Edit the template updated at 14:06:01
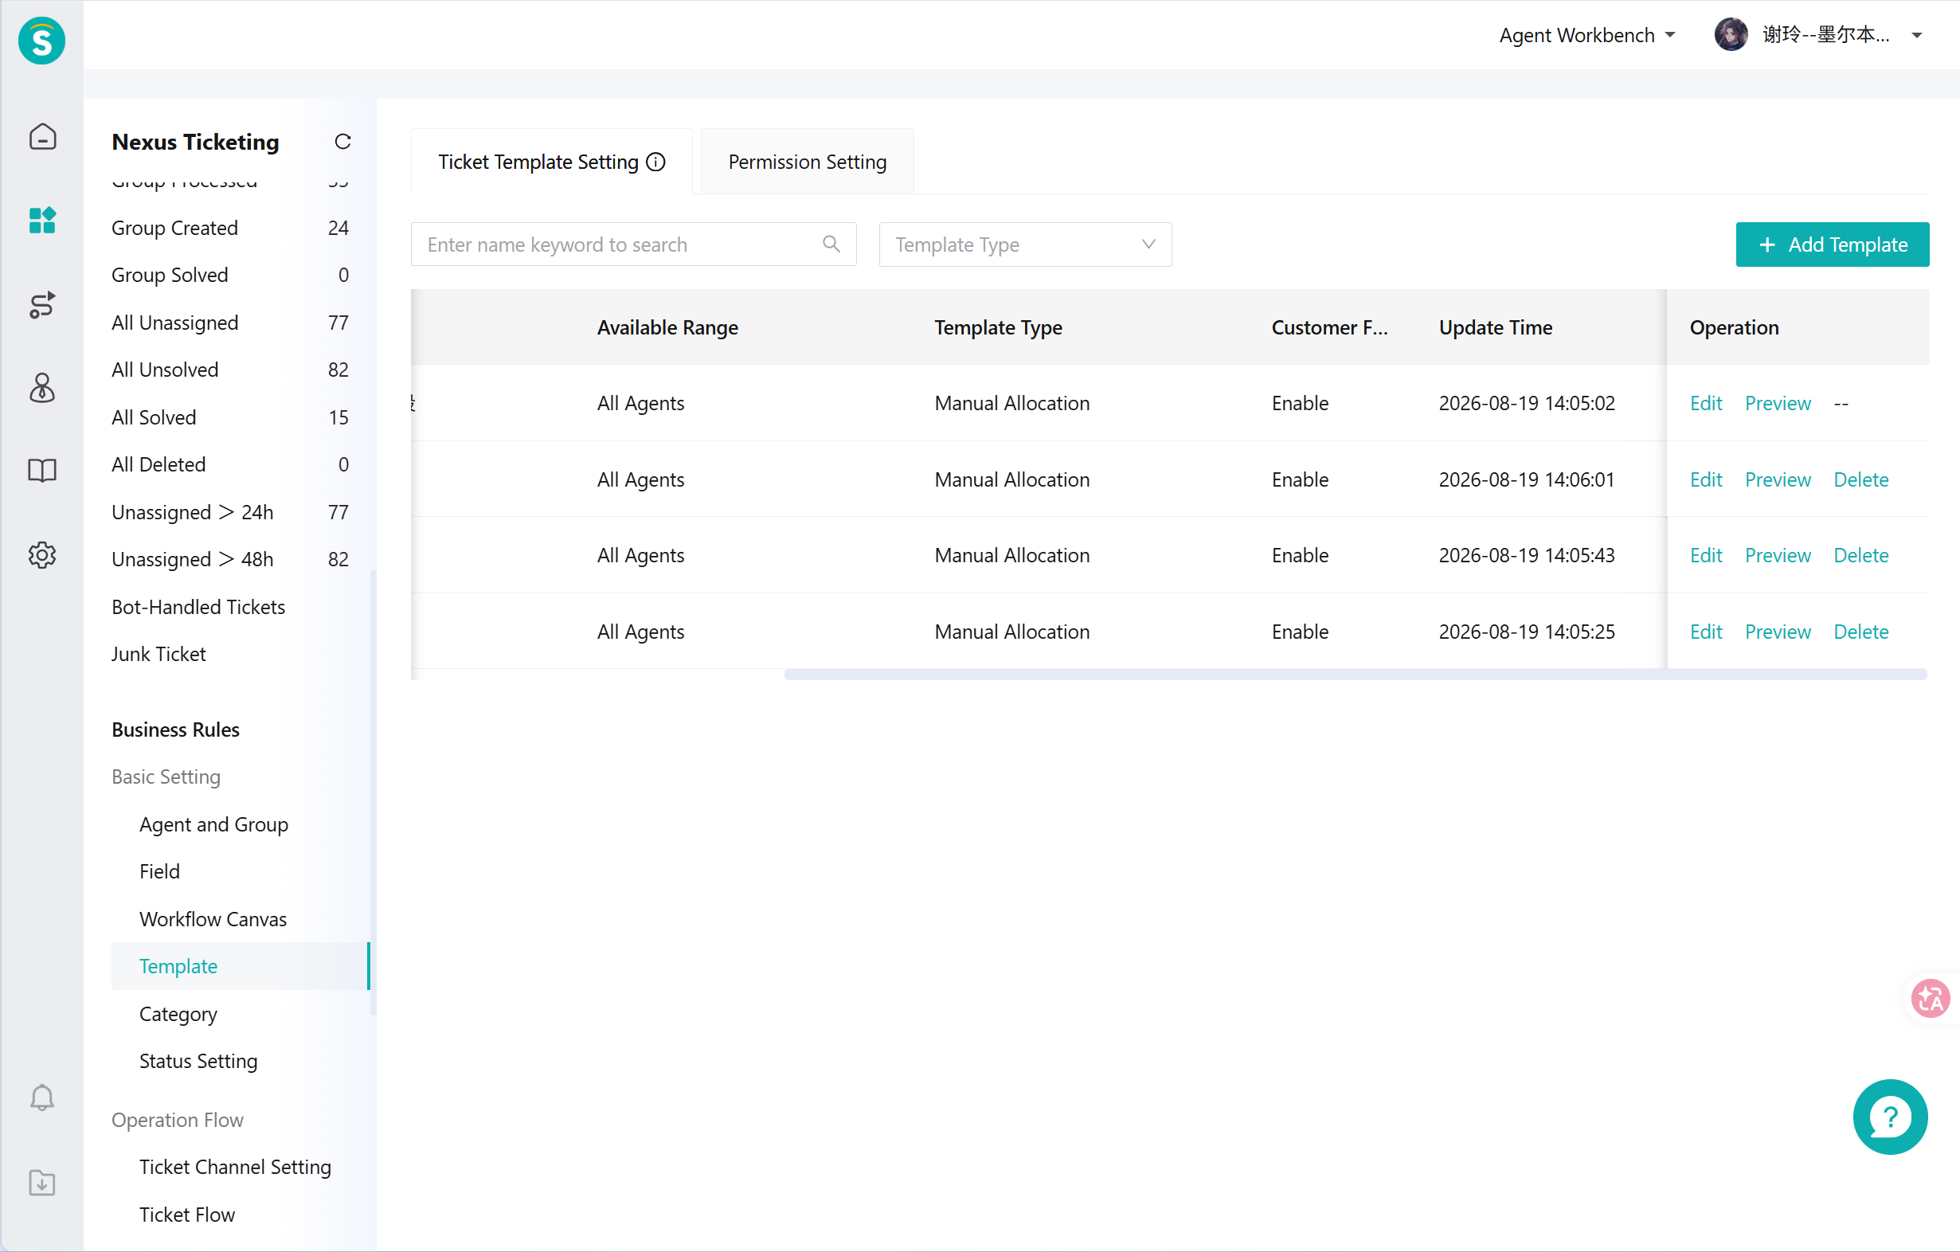The width and height of the screenshot is (1960, 1252). (1706, 479)
